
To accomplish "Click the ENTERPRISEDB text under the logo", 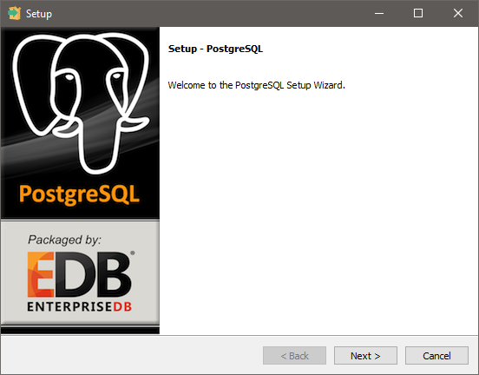I will pos(80,306).
